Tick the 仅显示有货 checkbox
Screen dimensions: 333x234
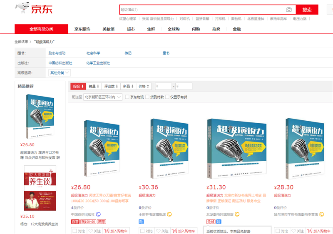pos(167,97)
